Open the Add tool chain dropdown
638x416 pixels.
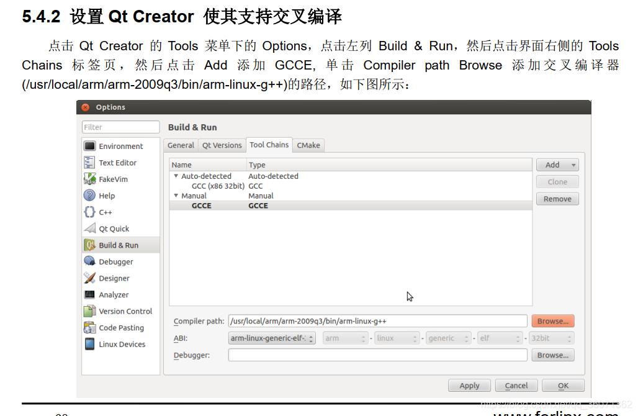click(557, 165)
